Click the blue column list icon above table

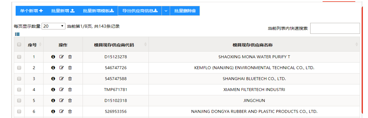[17, 34]
